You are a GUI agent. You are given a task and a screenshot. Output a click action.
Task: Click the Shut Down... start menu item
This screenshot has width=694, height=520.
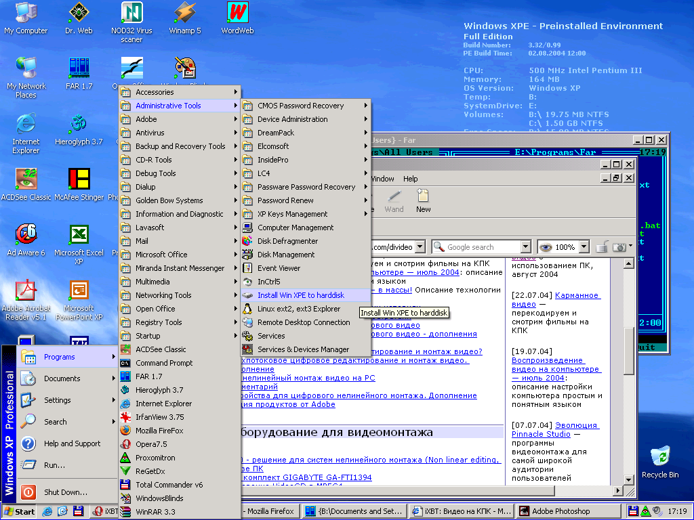[x=65, y=492]
